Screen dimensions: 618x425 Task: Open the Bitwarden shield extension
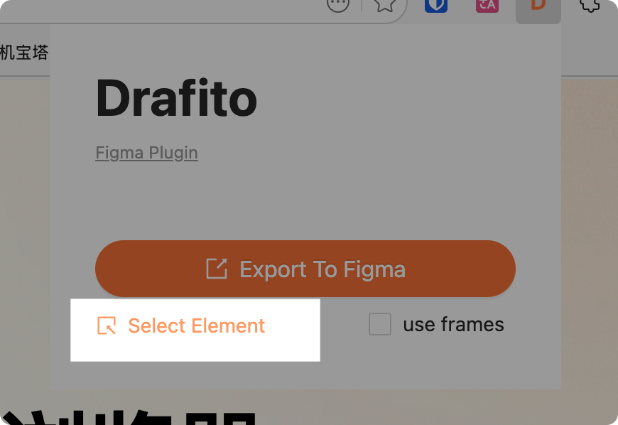[436, 6]
